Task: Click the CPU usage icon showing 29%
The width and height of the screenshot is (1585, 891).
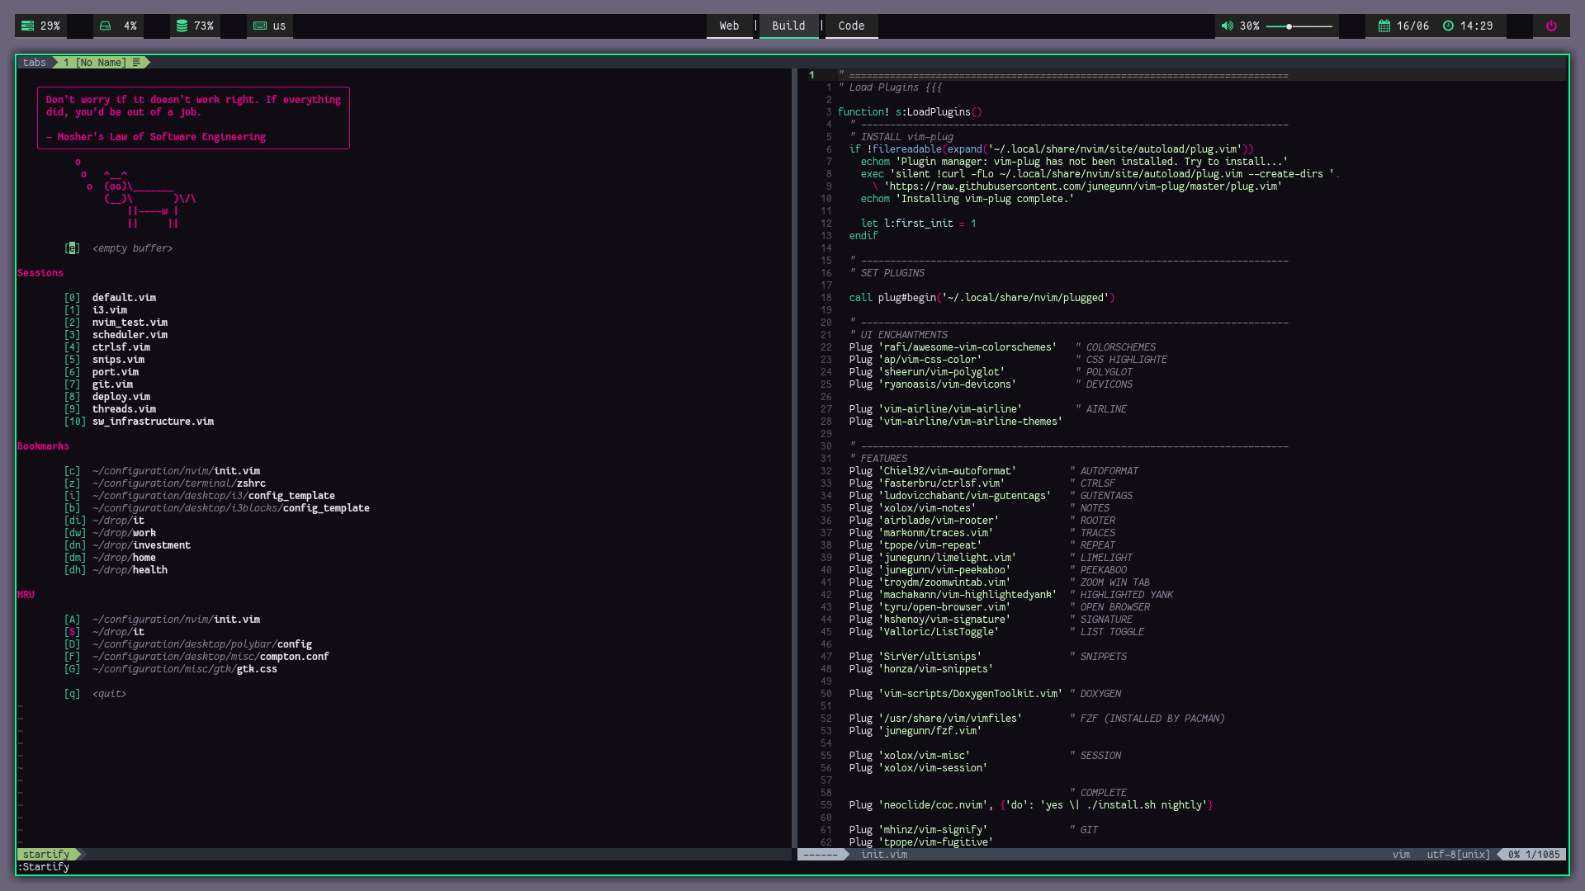Action: 27,26
